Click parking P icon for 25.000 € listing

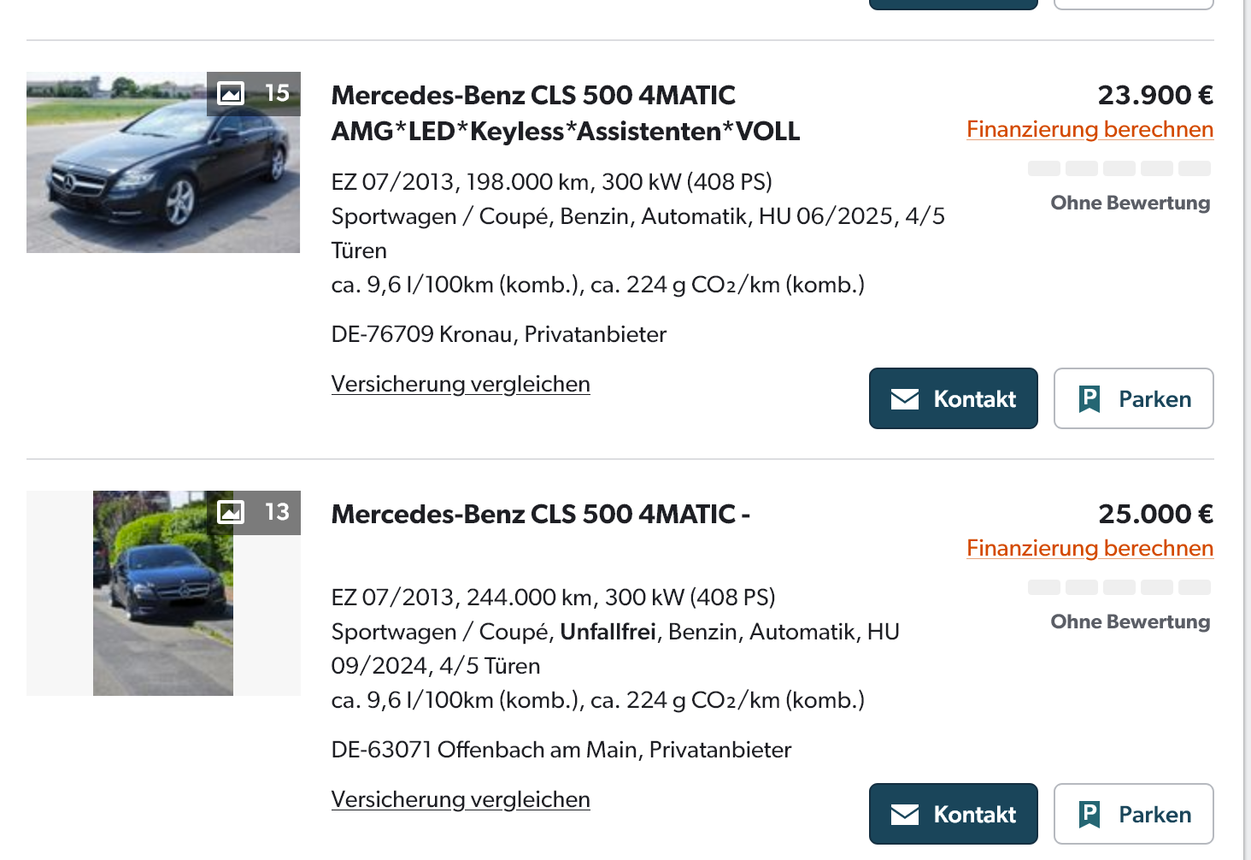(x=1089, y=815)
